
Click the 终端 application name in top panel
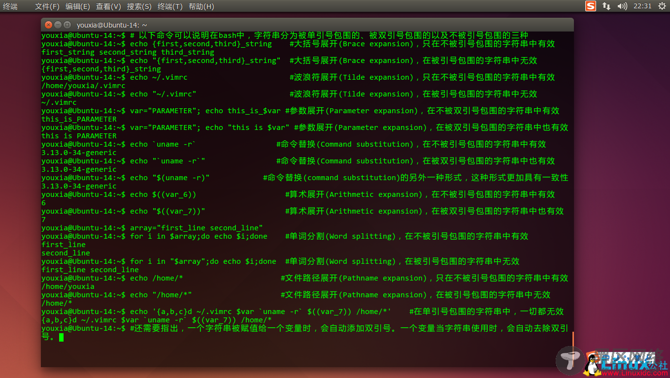coord(10,6)
